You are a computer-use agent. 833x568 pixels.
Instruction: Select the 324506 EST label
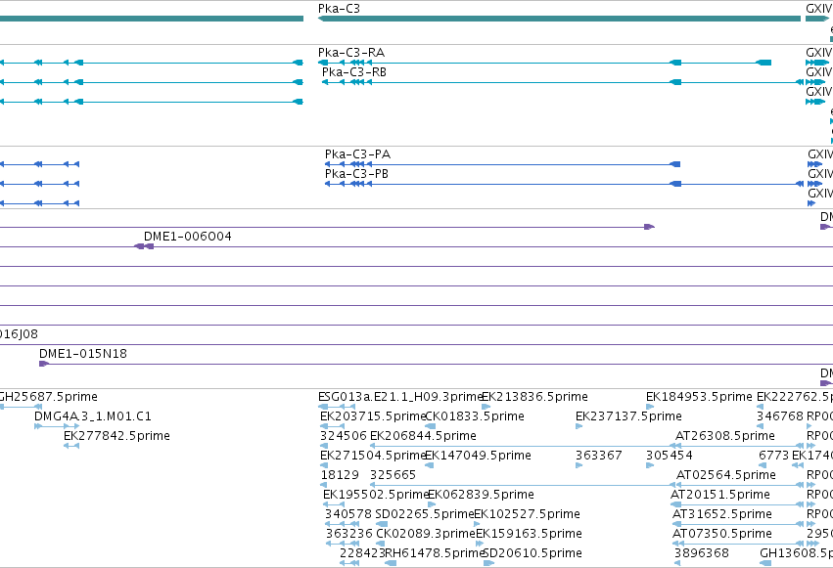click(x=344, y=436)
